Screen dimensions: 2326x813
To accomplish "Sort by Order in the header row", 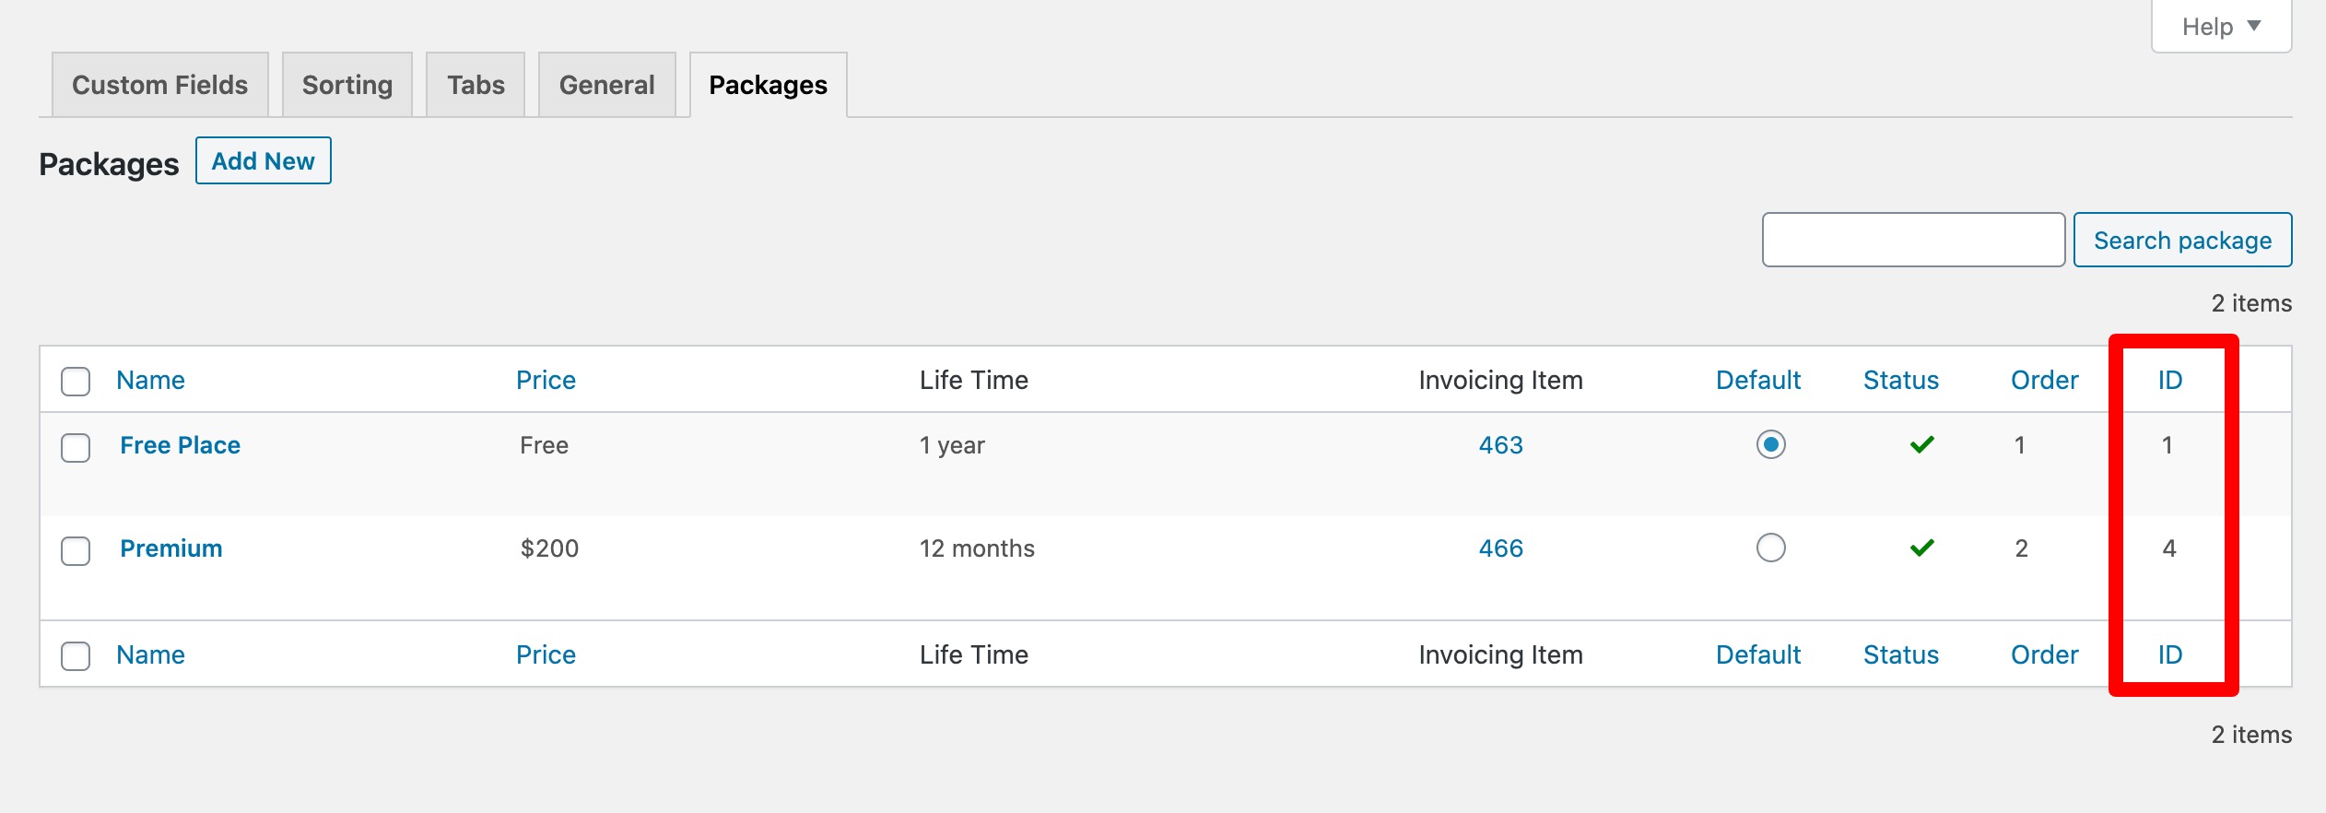I will tap(2044, 380).
